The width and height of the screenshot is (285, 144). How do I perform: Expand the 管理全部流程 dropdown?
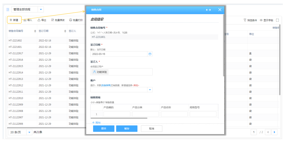41,9
